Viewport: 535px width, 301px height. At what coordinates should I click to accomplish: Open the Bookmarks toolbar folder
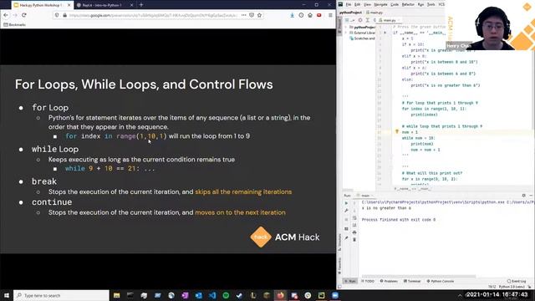pyautogui.click(x=14, y=25)
